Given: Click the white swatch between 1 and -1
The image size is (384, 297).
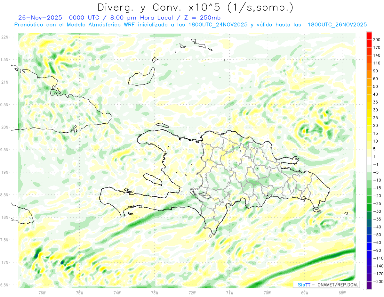Looking at the screenshot, I should (369, 161).
